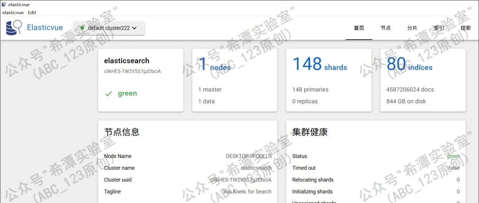Click the Elasticvue database logo icon
This screenshot has height=203, width=479.
coord(14,27)
